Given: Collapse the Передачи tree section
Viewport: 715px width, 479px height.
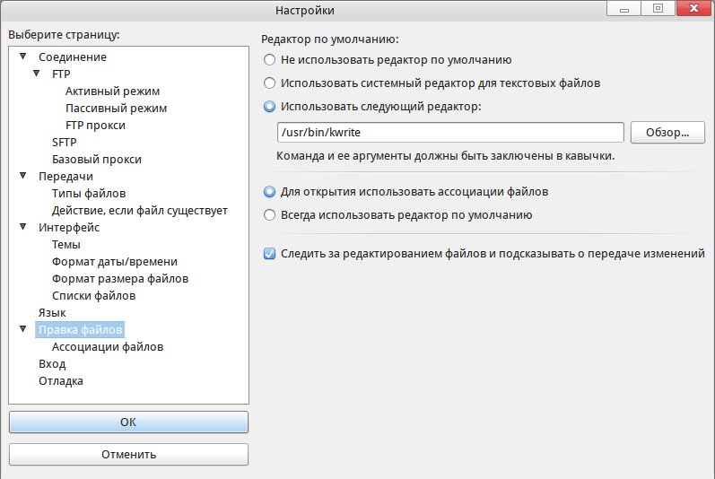Looking at the screenshot, I should point(23,177).
